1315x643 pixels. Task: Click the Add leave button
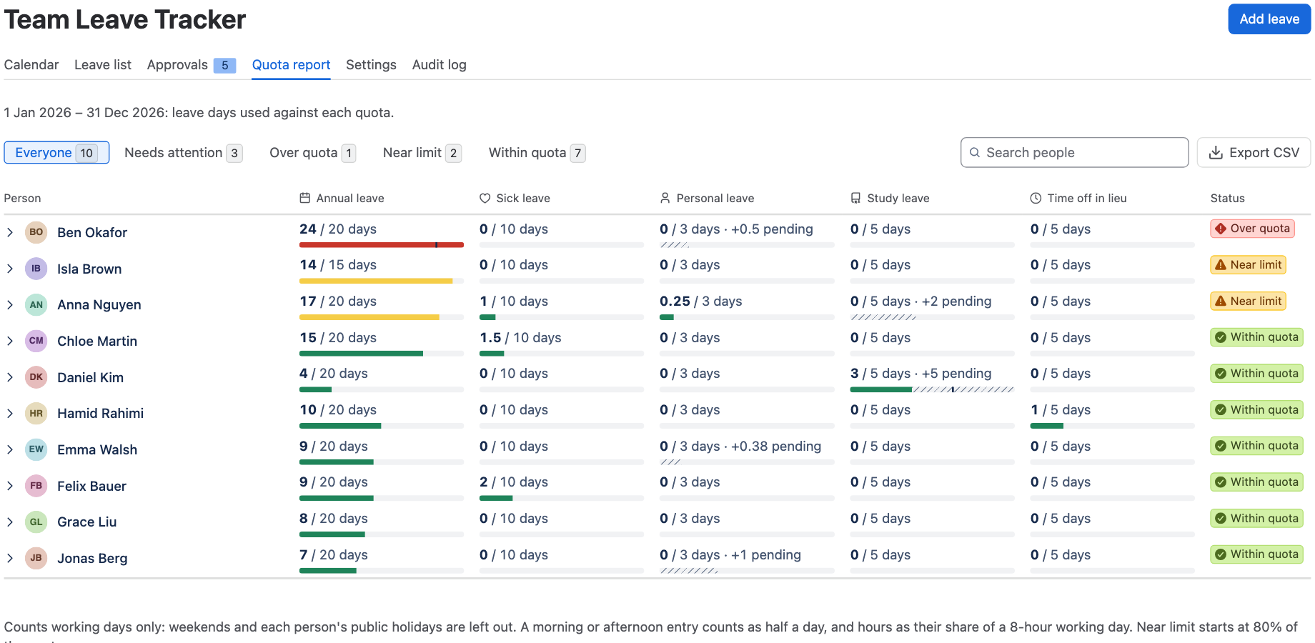coord(1269,19)
